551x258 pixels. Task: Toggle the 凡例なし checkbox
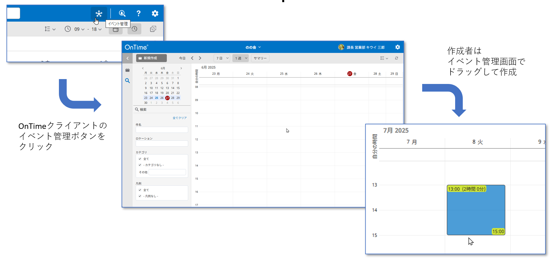point(140,196)
